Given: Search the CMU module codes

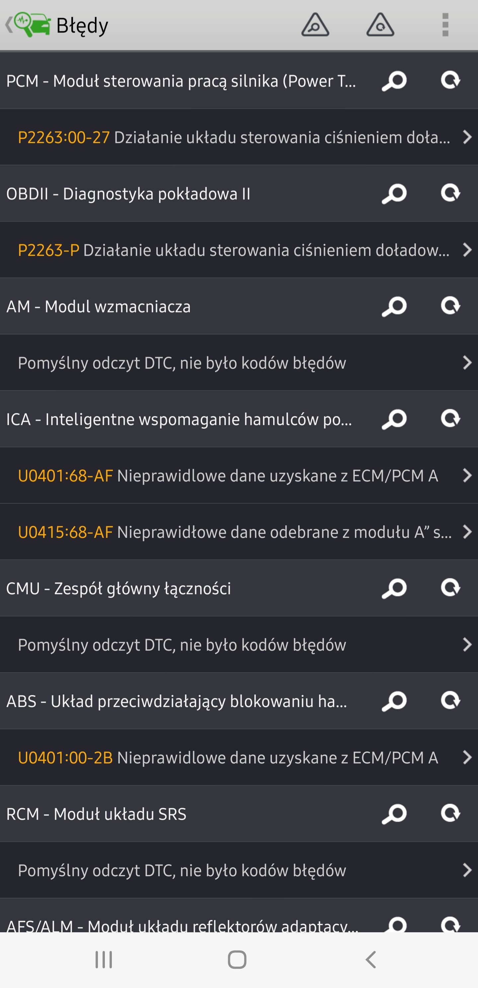Looking at the screenshot, I should click(x=394, y=588).
